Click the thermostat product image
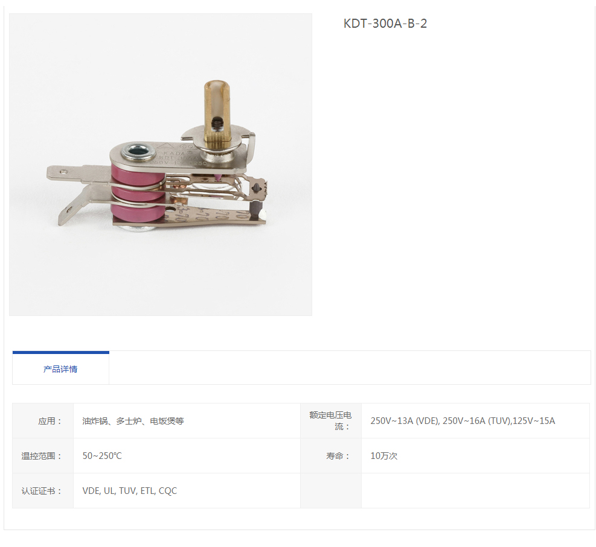Image resolution: width=596 pixels, height=547 pixels. pos(161,165)
